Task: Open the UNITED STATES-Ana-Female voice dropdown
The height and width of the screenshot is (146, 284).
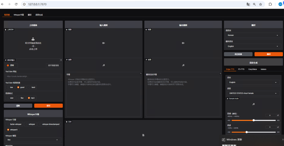Action: point(253,93)
